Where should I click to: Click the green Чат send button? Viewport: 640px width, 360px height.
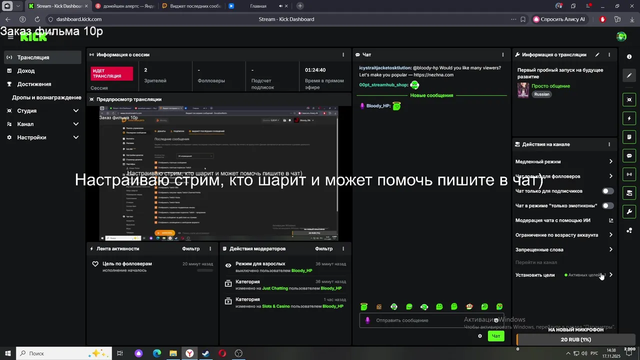(x=495, y=336)
